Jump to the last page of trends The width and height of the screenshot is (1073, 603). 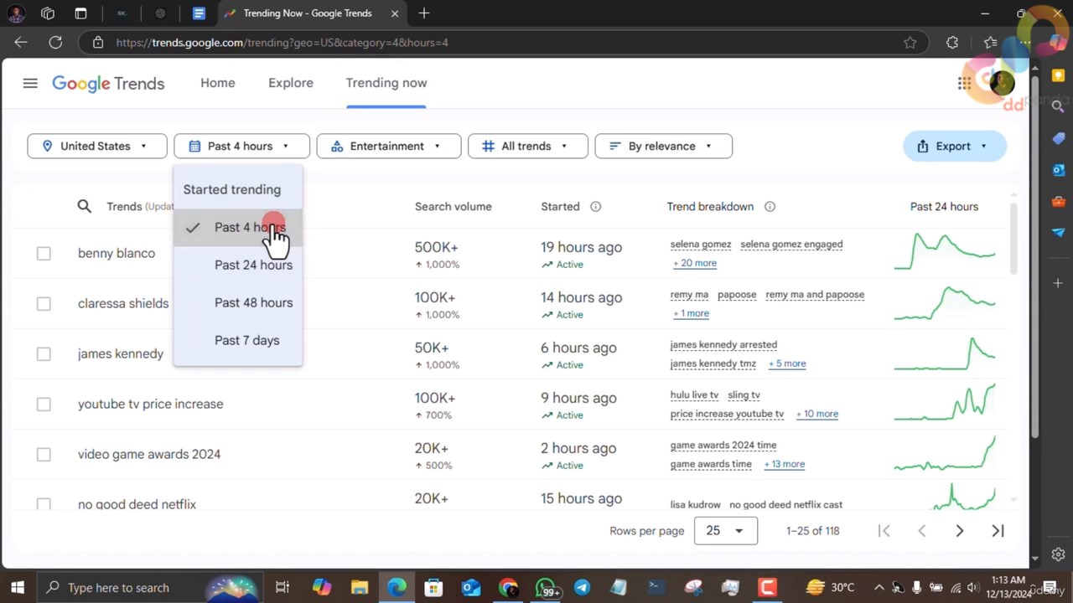(998, 531)
